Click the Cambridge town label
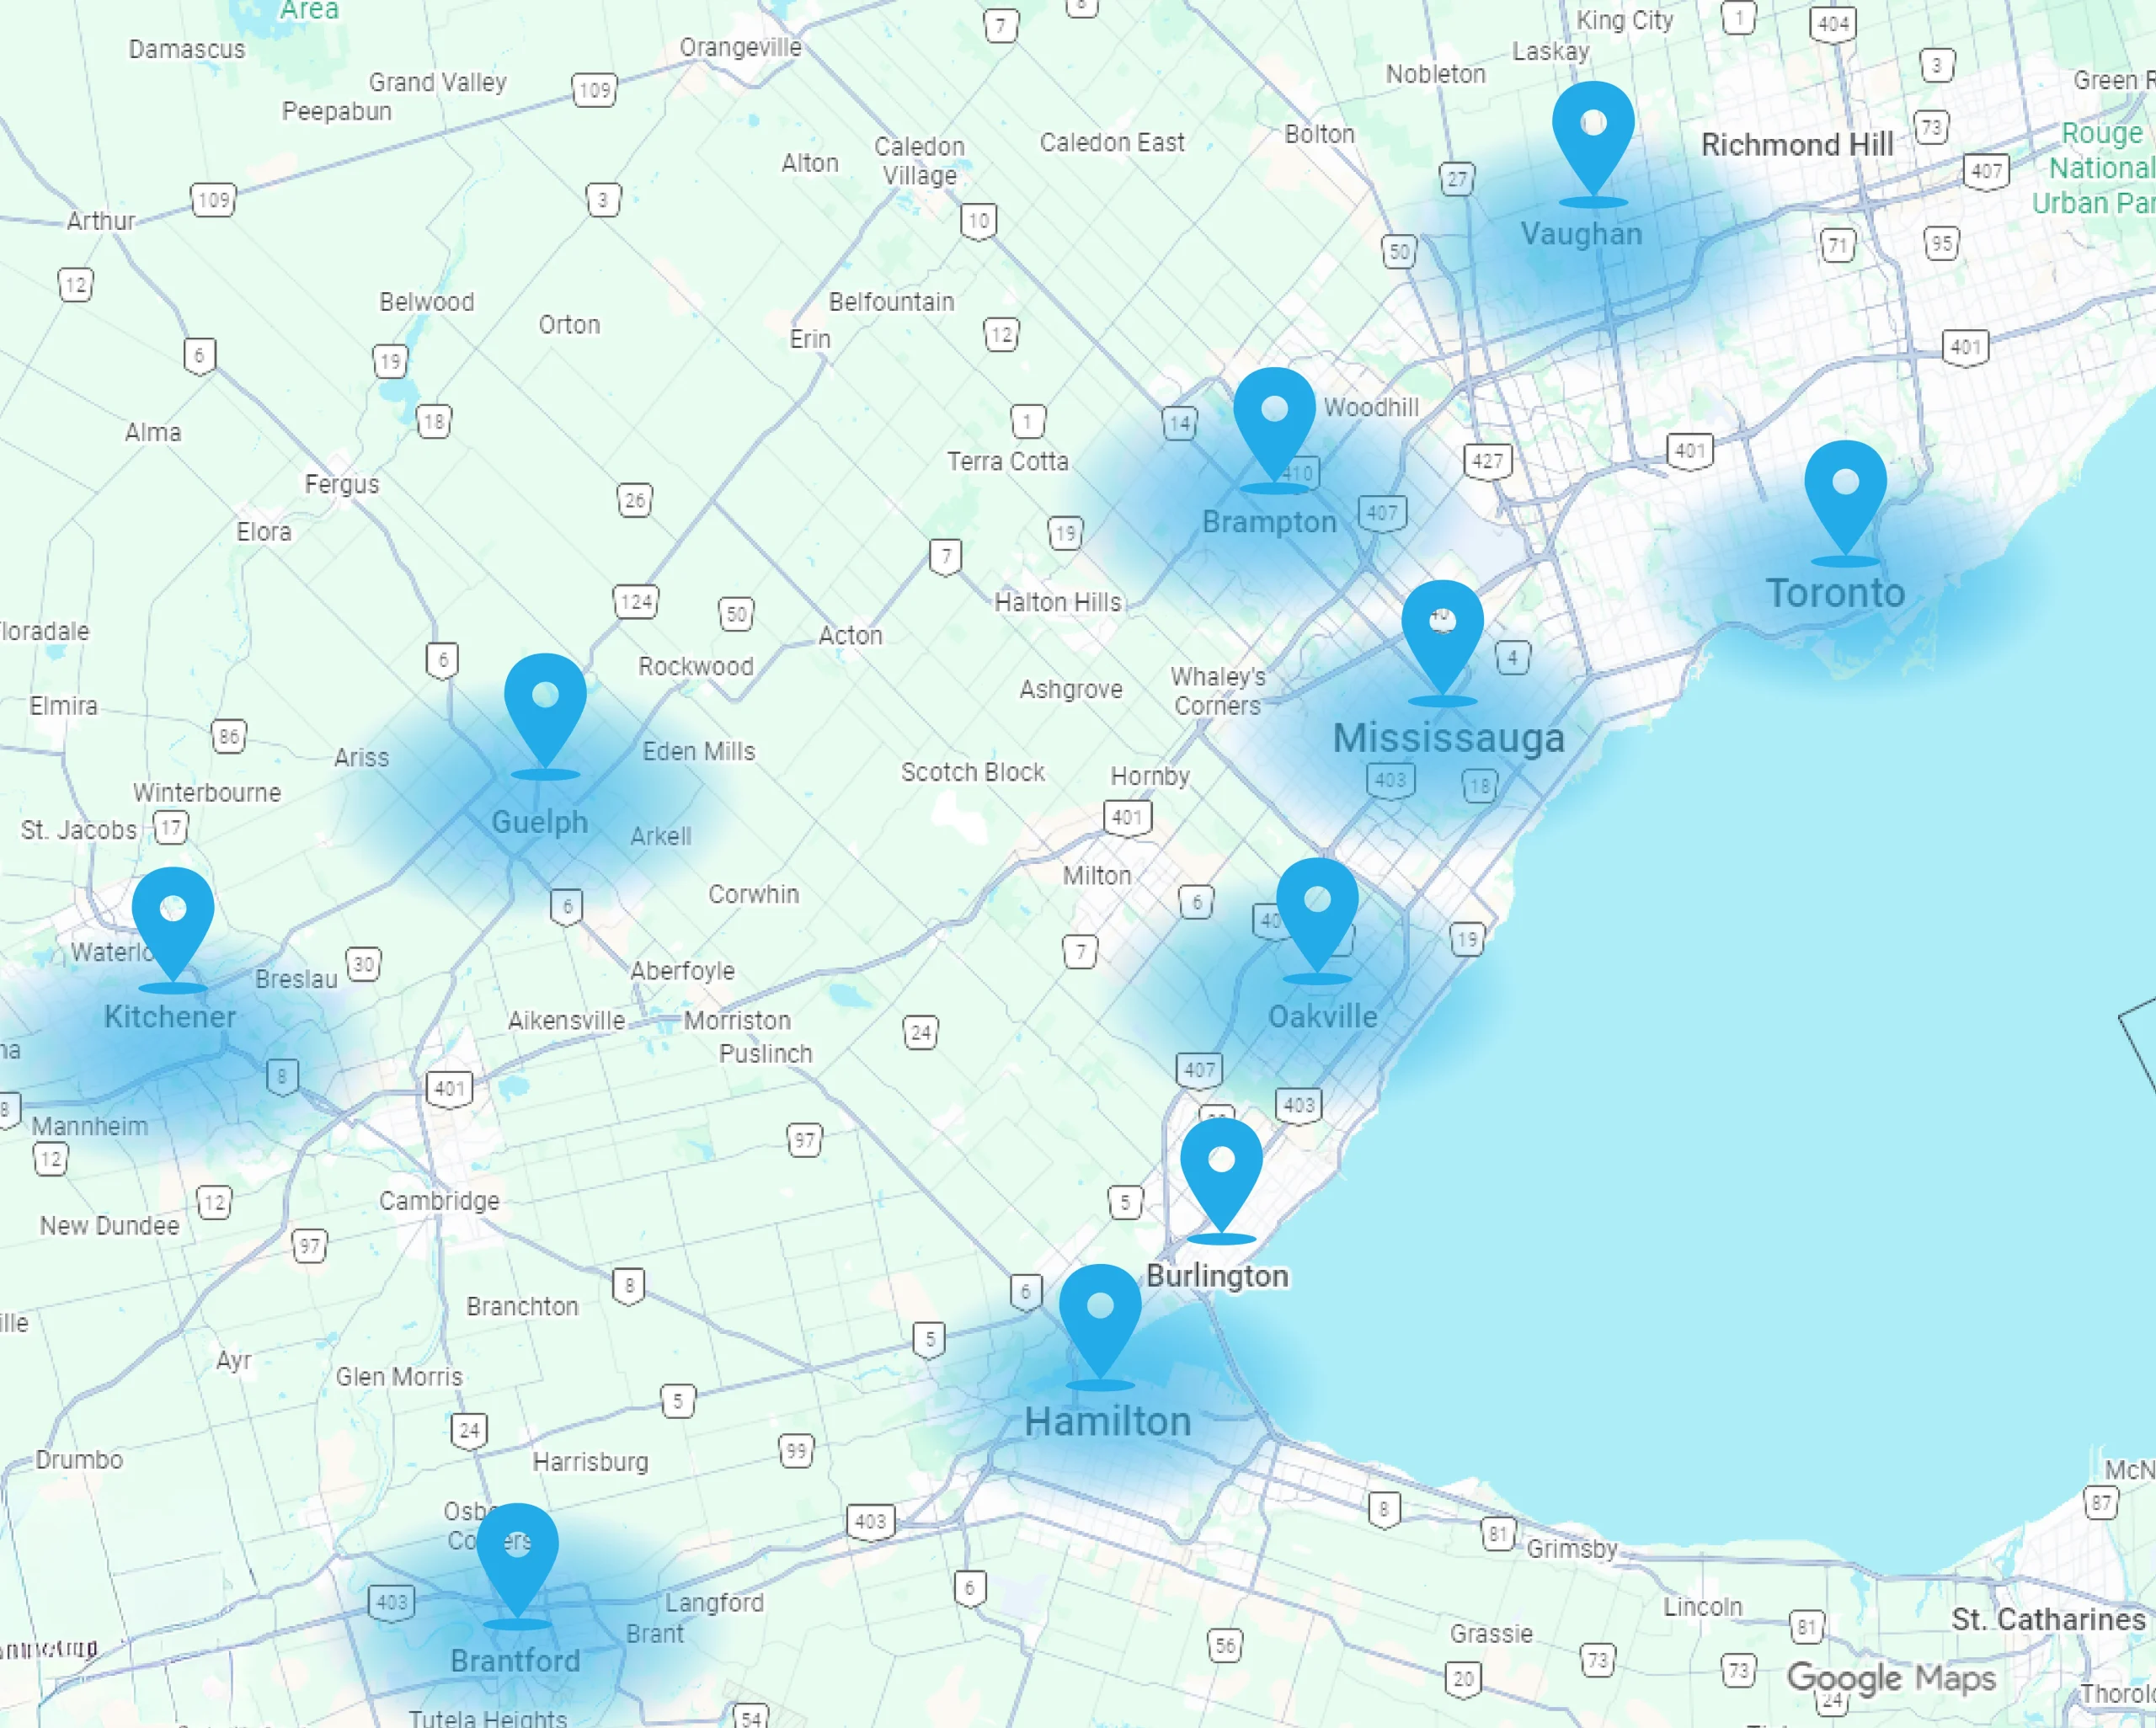2156x1728 pixels. 439,1200
